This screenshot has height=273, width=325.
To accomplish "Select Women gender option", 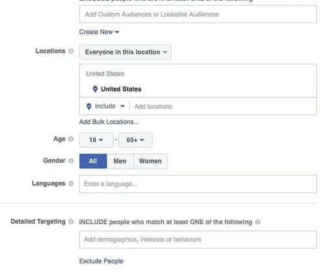I will (150, 161).
